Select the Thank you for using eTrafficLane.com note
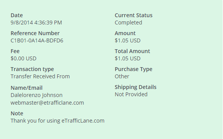This screenshot has height=139, width=223. [x=58, y=121]
